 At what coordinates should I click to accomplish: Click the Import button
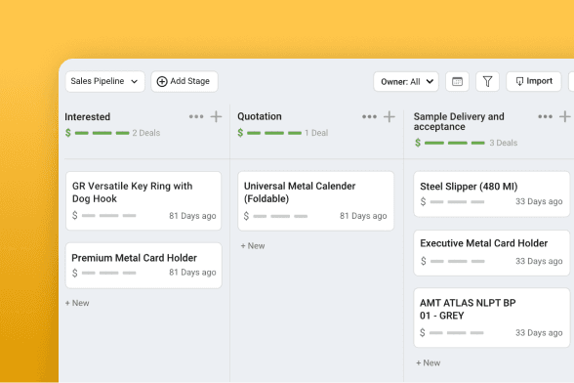(x=533, y=81)
